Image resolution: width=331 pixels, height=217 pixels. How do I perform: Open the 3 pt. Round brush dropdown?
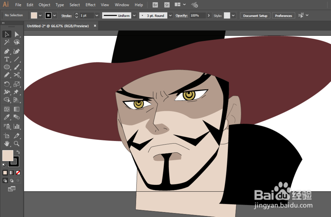pyautogui.click(x=170, y=16)
